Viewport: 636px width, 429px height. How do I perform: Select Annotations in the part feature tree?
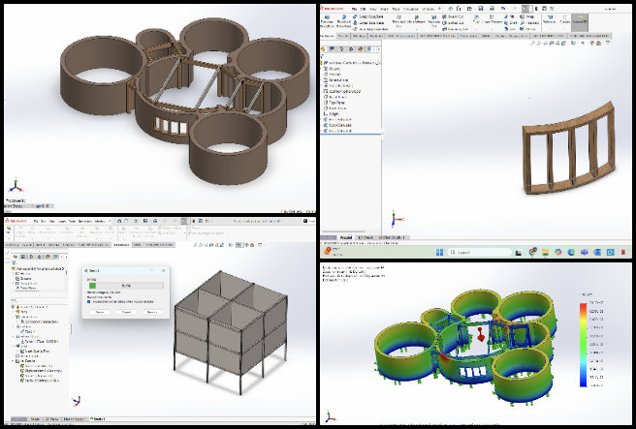pyautogui.click(x=337, y=80)
